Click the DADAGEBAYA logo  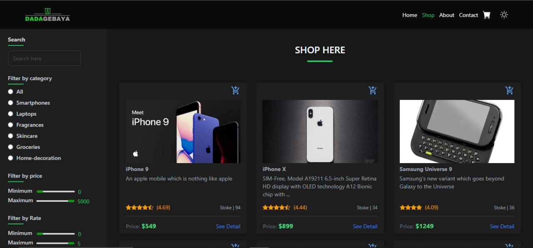47,15
